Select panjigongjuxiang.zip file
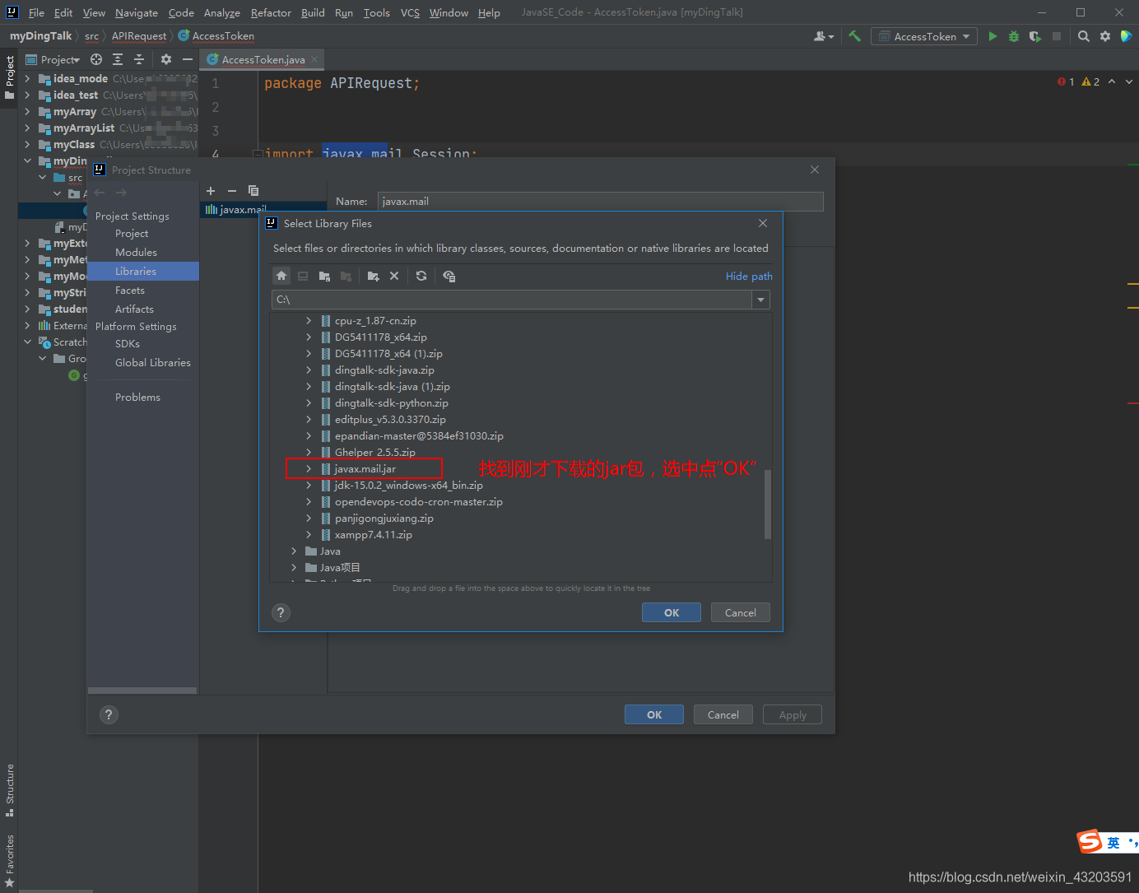Screen dimensions: 1139x893 (x=384, y=519)
